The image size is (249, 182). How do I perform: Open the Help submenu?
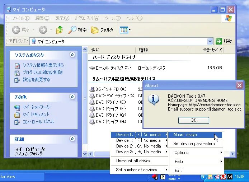click(x=196, y=162)
